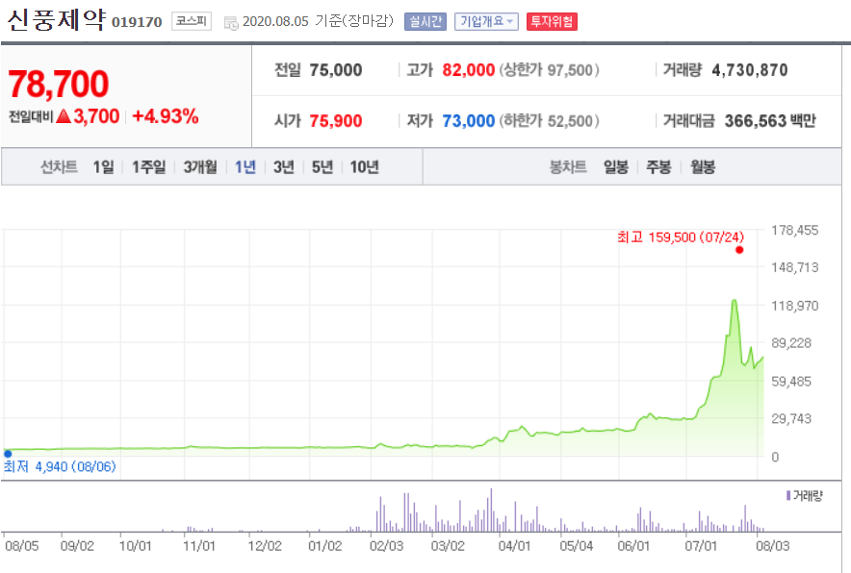
Task: Click the 02/03 x-axis date label
Action: tap(386, 546)
